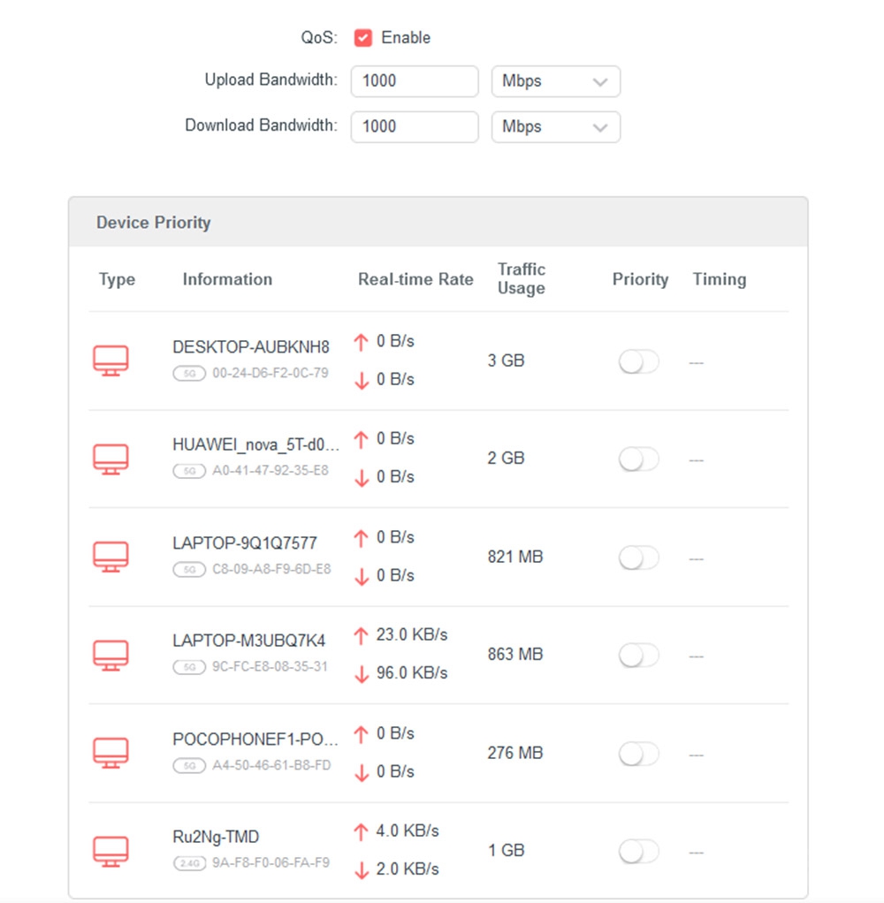
Task: Click the Traffic Usage column header
Action: point(522,278)
